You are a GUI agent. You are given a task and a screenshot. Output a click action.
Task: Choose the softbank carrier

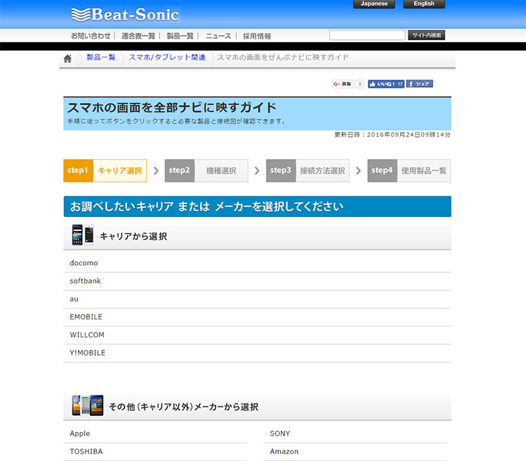pyautogui.click(x=257, y=281)
